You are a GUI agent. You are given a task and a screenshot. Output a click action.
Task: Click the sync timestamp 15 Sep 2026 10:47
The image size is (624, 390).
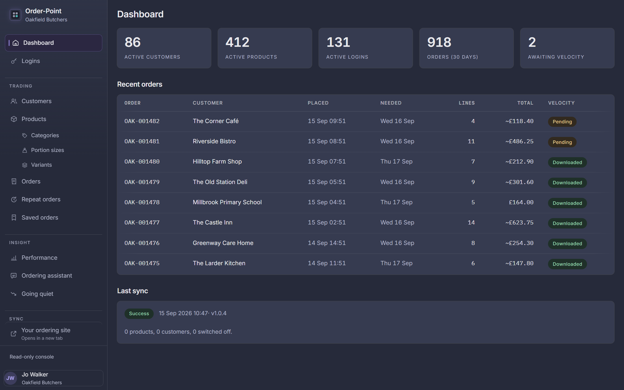coord(183,313)
